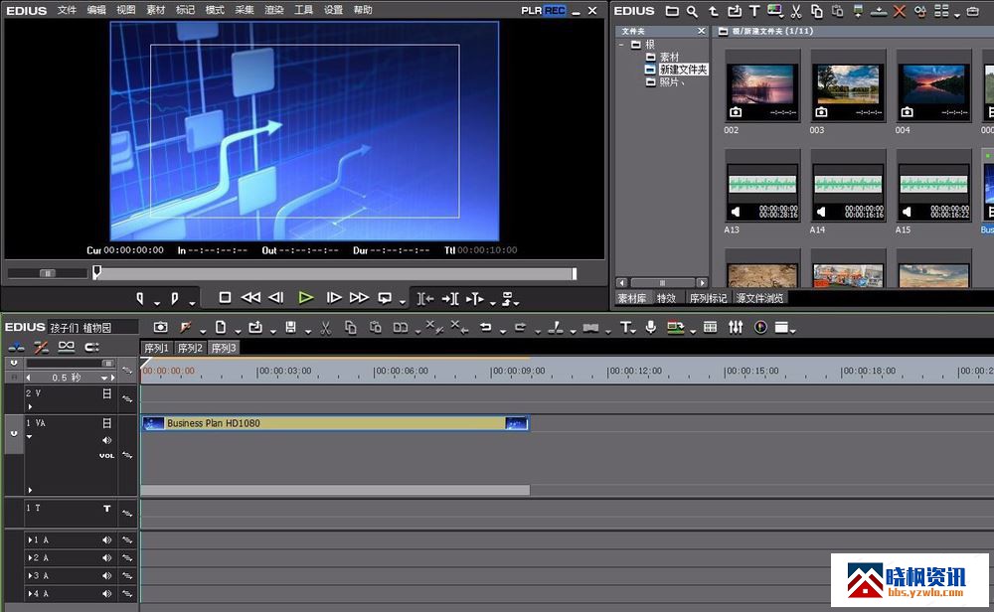Toggle video visibility on the 2 V track
Image resolution: width=994 pixels, height=612 pixels.
[106, 393]
